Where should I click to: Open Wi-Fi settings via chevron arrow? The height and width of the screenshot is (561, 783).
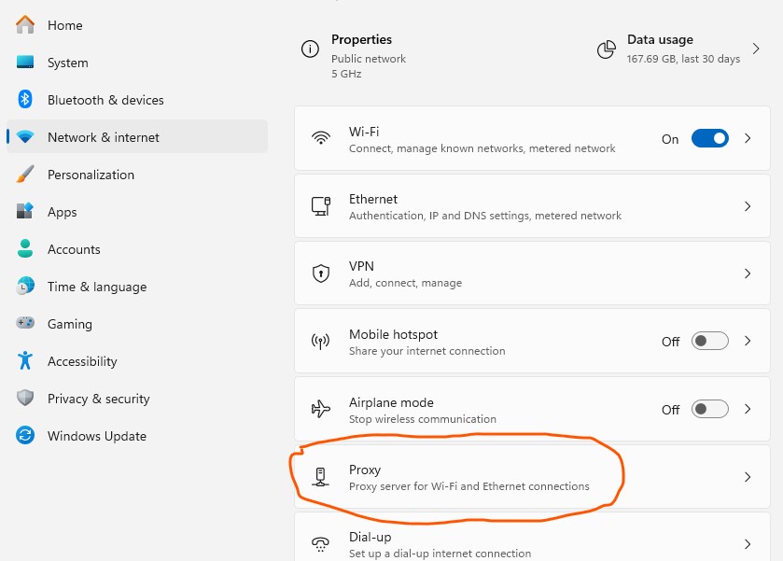click(x=748, y=138)
